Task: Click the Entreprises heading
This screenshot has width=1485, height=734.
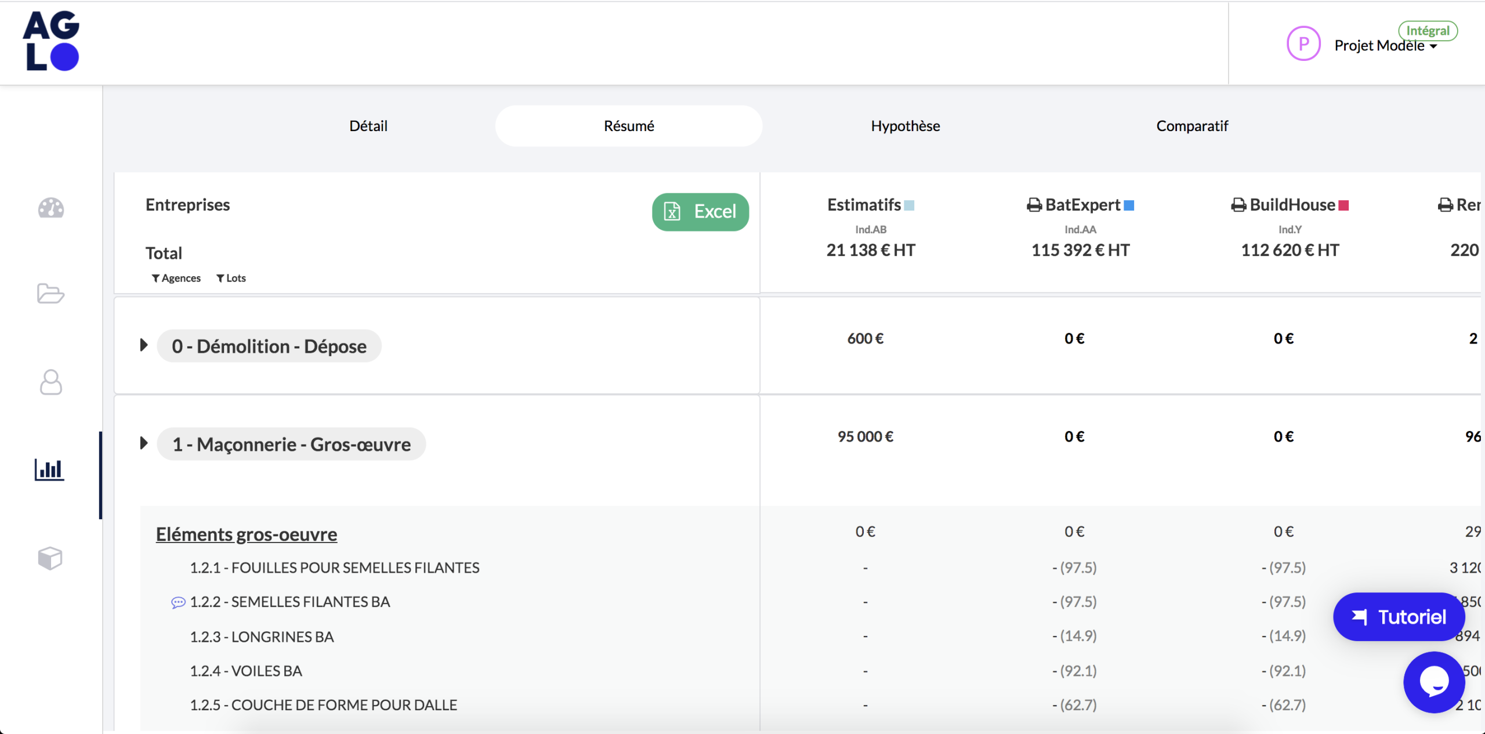Action: coord(187,205)
